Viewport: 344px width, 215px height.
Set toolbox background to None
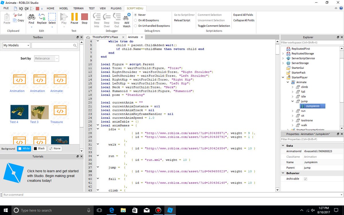[x=55, y=148]
